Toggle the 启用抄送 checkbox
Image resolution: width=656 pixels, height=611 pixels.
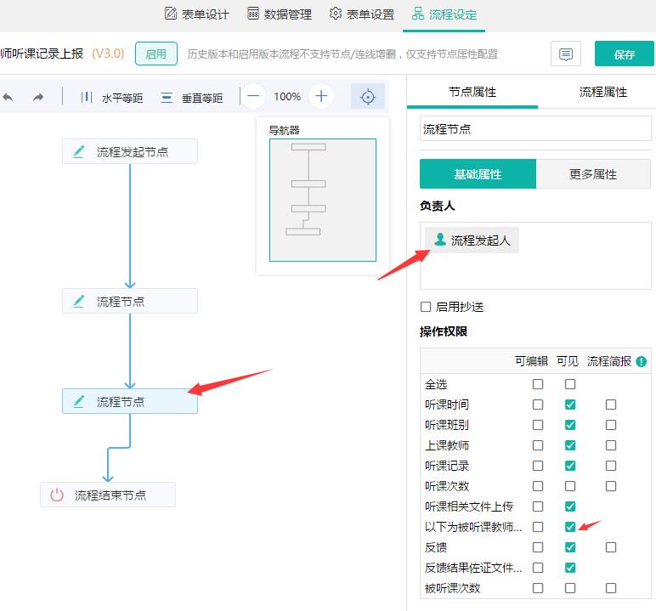click(x=426, y=307)
